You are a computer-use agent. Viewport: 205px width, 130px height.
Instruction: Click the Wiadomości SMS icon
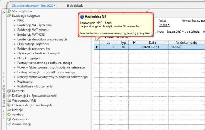(9, 100)
